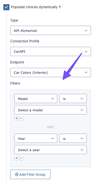Open the Endpoint dropdown Car Colors (Interior)
This screenshot has height=183, width=94.
[x=50, y=72]
